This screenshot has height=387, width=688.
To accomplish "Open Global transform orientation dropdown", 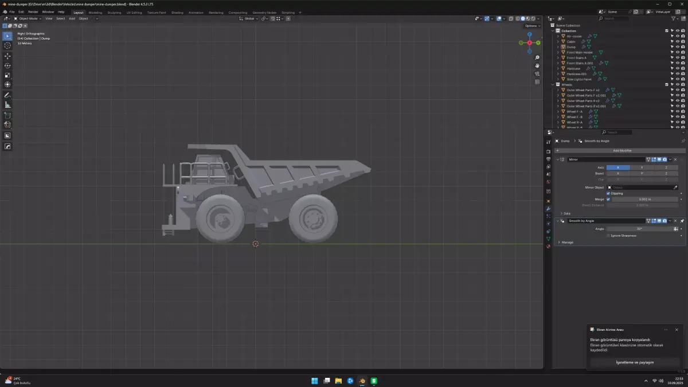I will tap(249, 18).
